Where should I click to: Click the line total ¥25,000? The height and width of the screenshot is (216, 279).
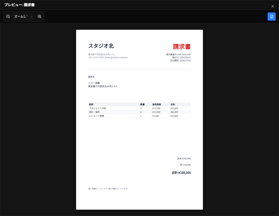coord(174,108)
